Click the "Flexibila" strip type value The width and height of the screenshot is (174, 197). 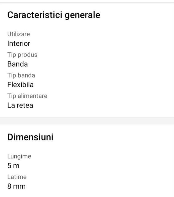20,85
